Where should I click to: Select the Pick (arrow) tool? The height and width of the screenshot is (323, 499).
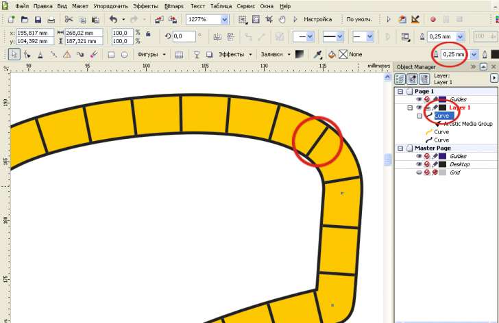pyautogui.click(x=14, y=54)
